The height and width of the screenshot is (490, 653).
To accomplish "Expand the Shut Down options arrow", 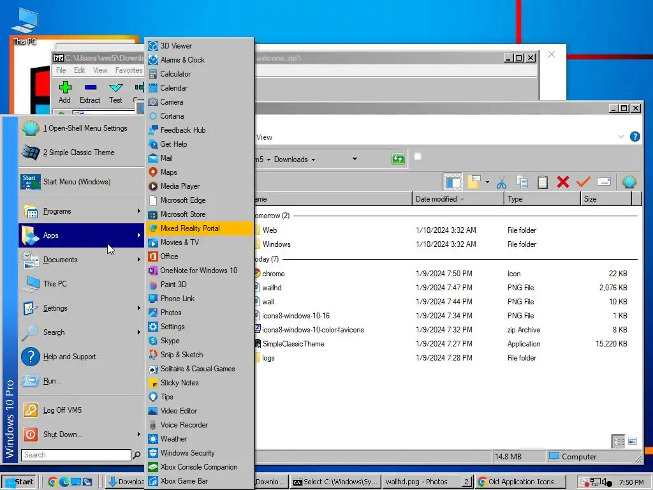I will [138, 434].
